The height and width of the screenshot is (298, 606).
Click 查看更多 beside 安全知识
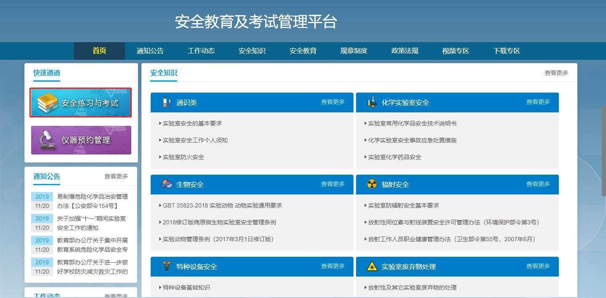click(x=555, y=72)
